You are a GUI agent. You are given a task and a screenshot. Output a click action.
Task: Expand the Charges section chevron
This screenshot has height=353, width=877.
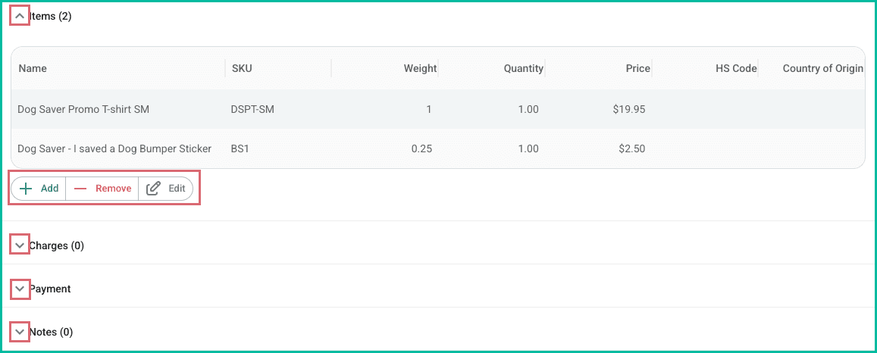pyautogui.click(x=20, y=245)
